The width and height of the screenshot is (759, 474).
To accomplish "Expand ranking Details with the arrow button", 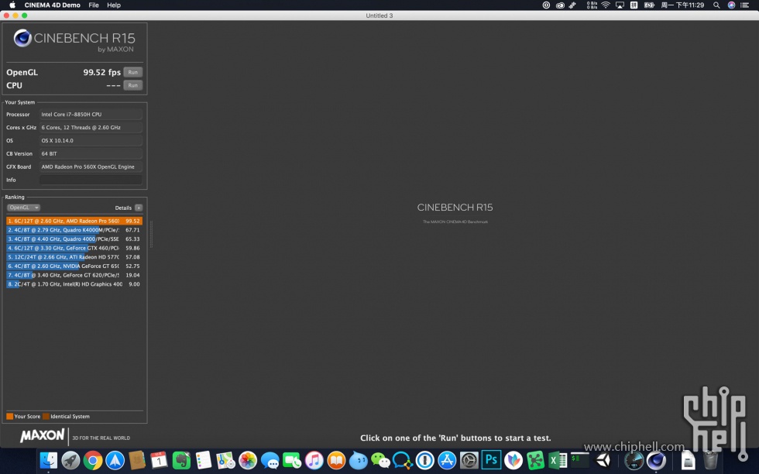I will [x=139, y=208].
